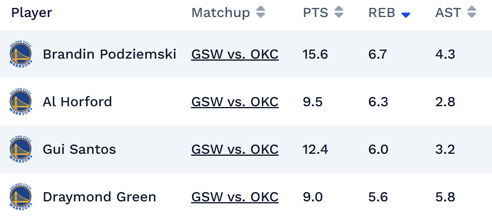
Task: Sort table by Matchup column arrows
Action: pyautogui.click(x=260, y=13)
